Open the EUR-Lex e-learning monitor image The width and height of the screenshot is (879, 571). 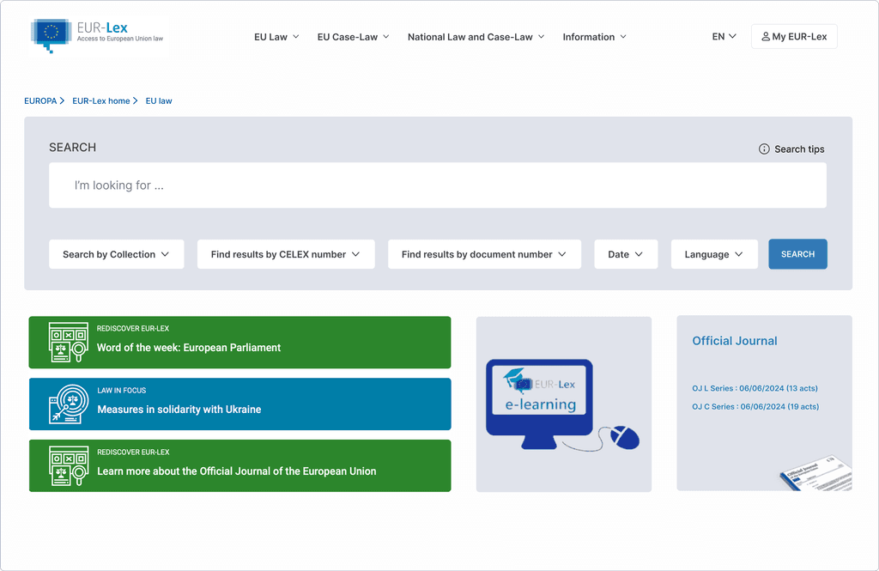563,404
